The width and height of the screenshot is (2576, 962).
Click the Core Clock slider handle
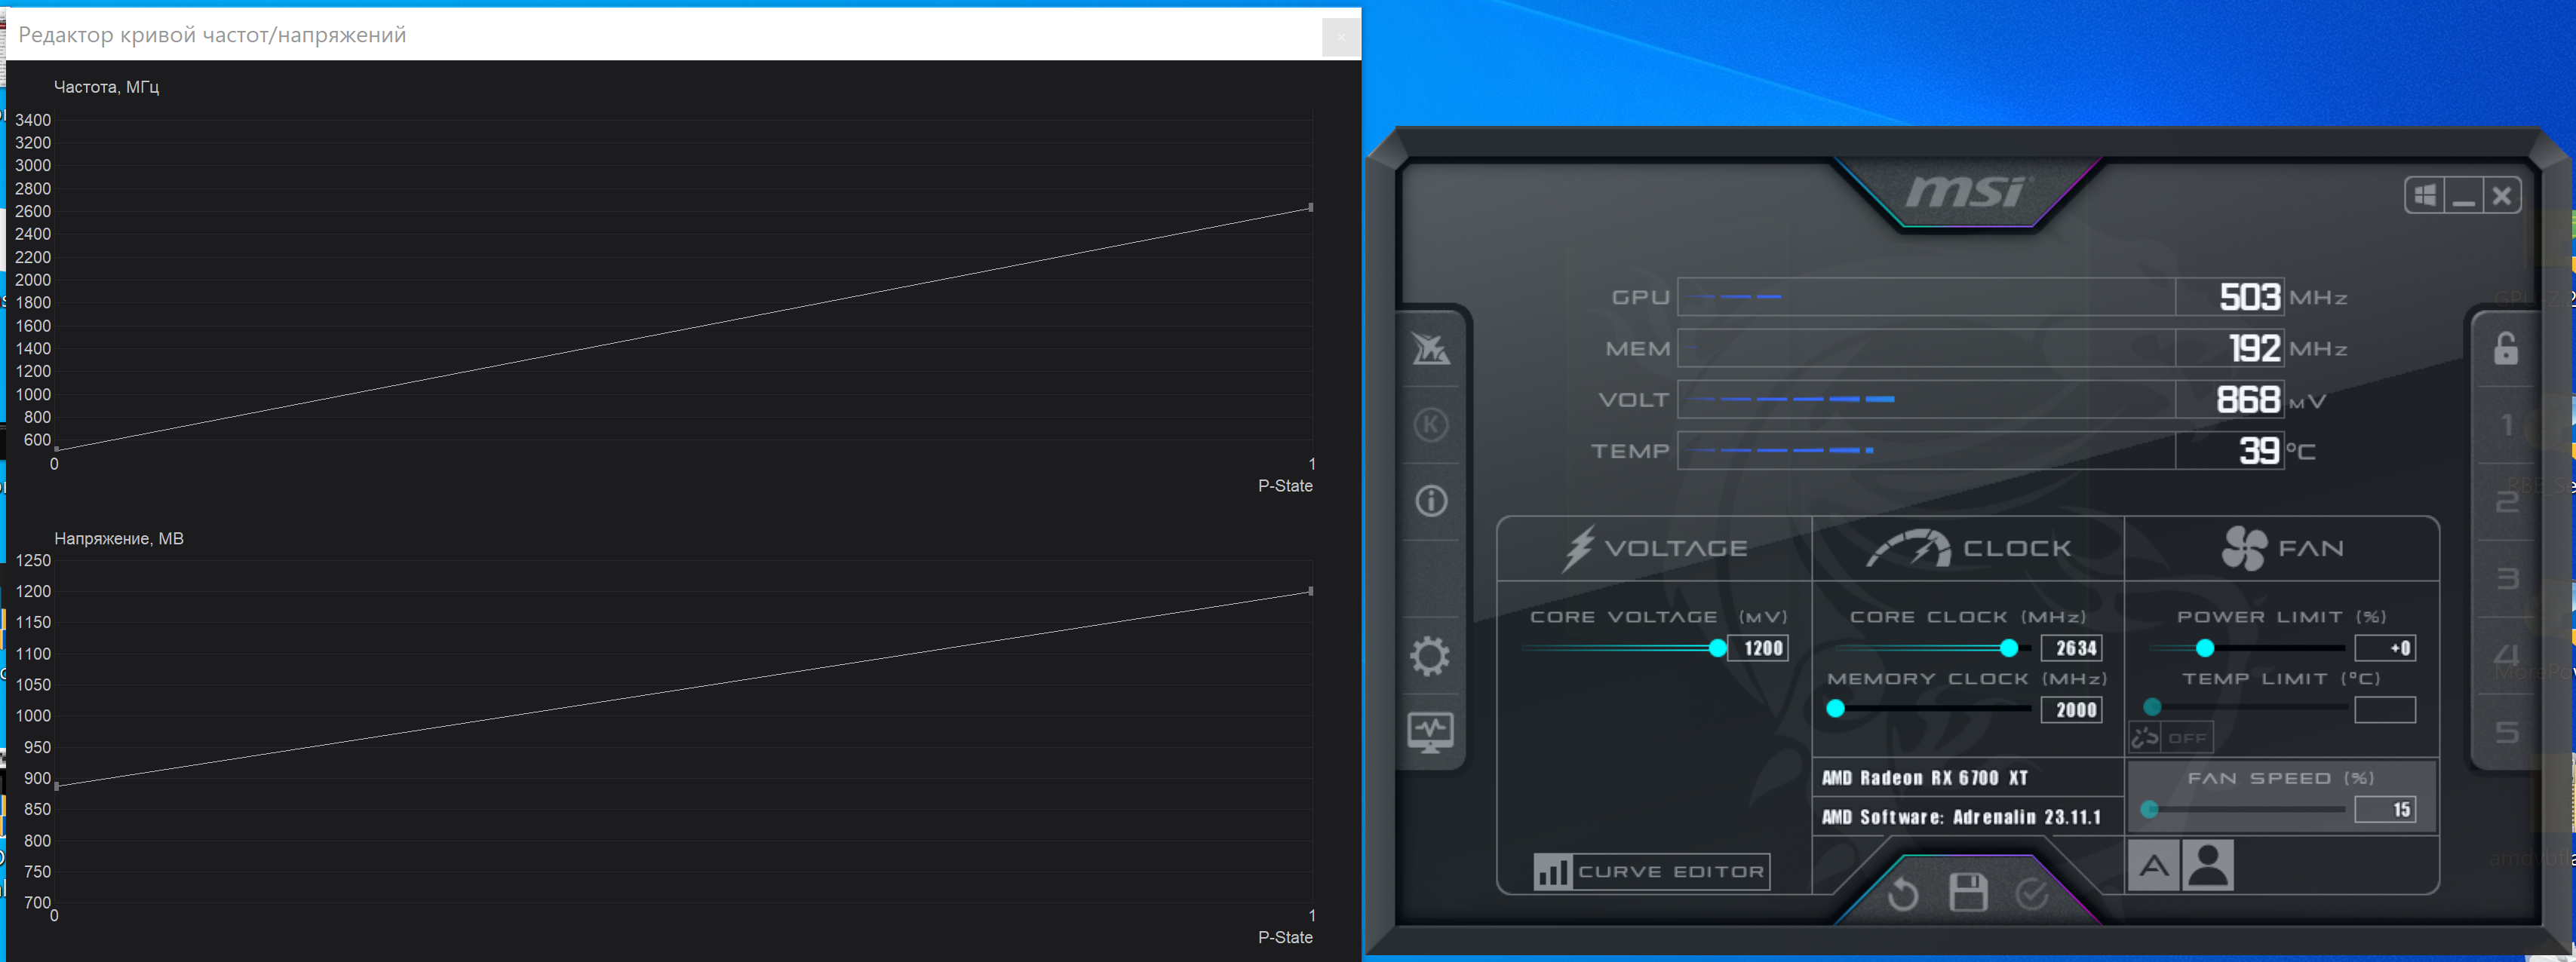tap(2008, 648)
